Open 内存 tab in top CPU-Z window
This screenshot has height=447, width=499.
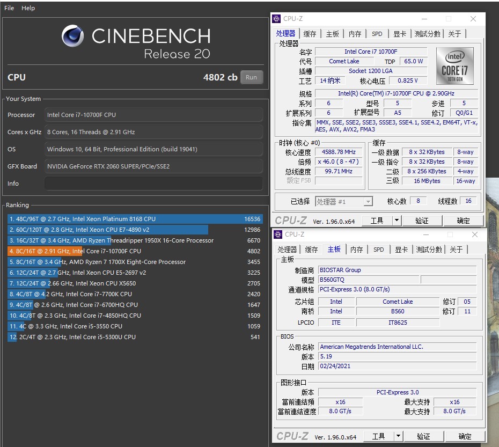point(355,34)
